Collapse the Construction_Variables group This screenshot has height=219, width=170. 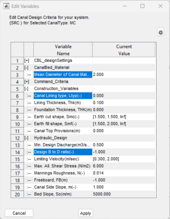pyautogui.click(x=26, y=89)
